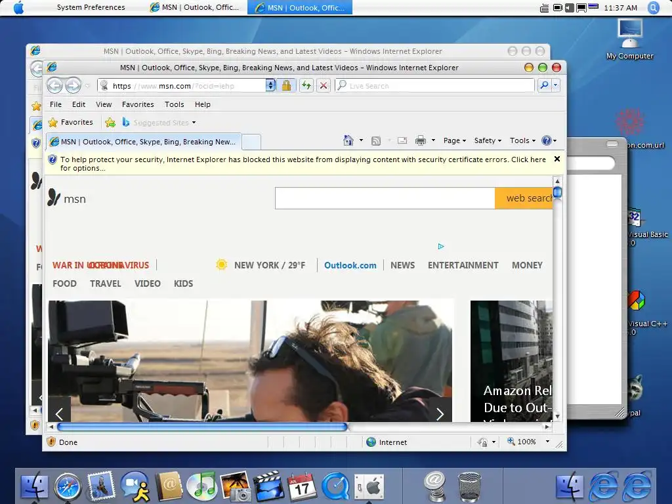Viewport: 672px width, 504px height.
Task: Open iCal calendar in the dock
Action: coord(302,486)
